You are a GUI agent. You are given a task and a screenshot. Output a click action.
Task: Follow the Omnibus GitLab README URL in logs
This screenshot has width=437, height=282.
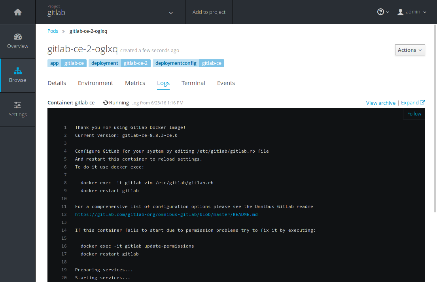[166, 214]
